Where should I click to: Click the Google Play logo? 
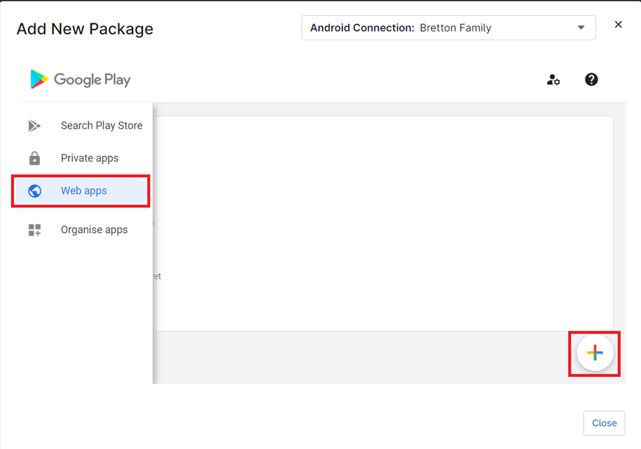[x=80, y=79]
